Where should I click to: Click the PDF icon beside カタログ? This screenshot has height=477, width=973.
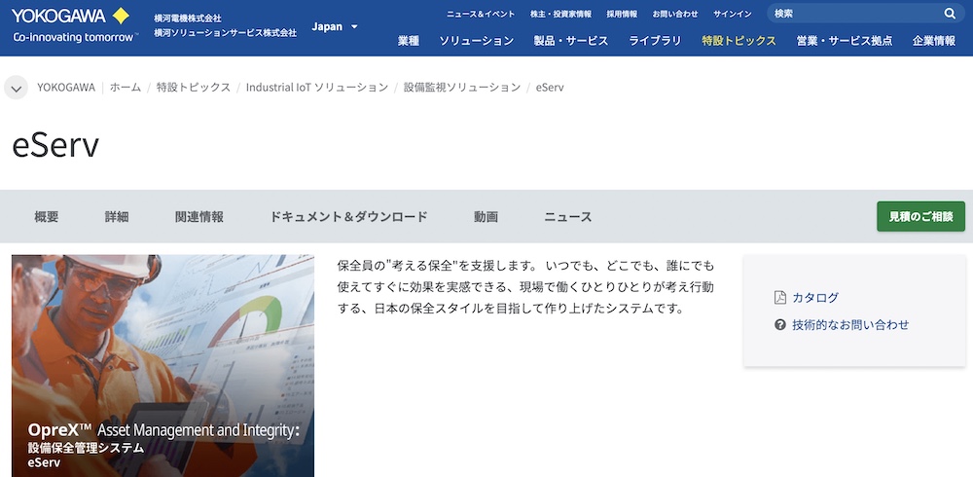[x=780, y=298]
